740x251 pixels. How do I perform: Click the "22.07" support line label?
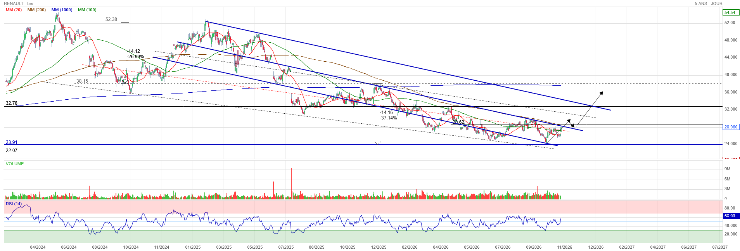[12, 151]
